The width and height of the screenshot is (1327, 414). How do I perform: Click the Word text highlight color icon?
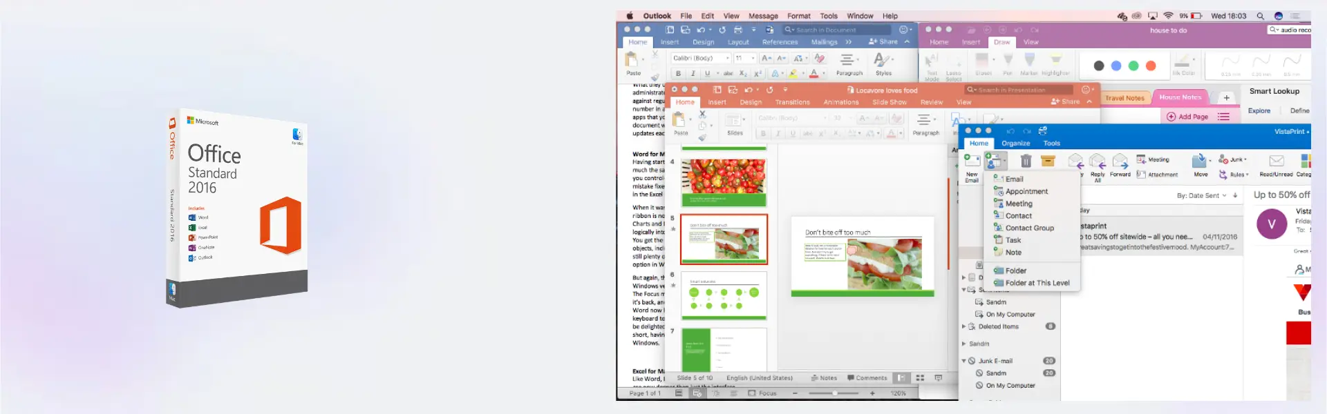pos(793,73)
